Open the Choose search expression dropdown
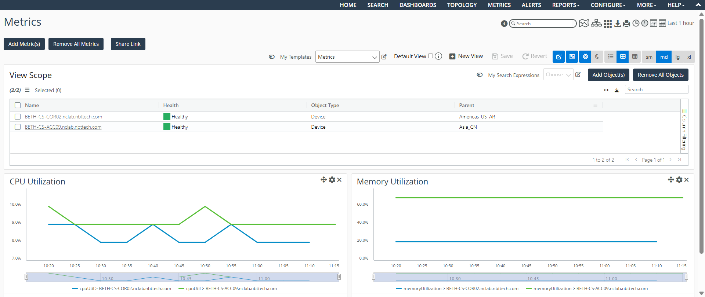The width and height of the screenshot is (705, 297). coord(558,75)
